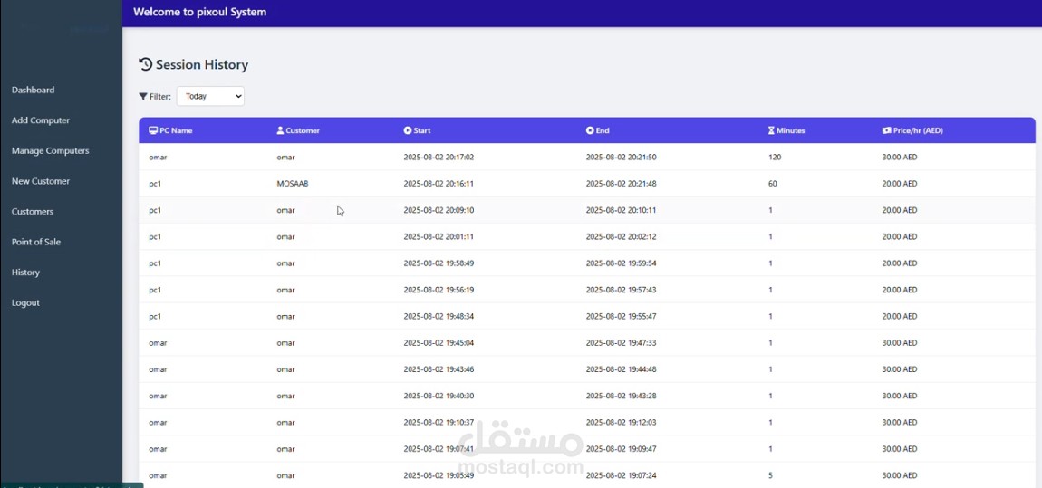Click the Minutes column header

pyautogui.click(x=786, y=130)
